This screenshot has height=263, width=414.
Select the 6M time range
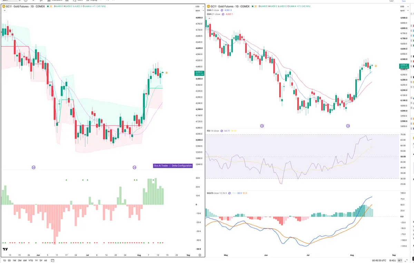tap(25, 261)
